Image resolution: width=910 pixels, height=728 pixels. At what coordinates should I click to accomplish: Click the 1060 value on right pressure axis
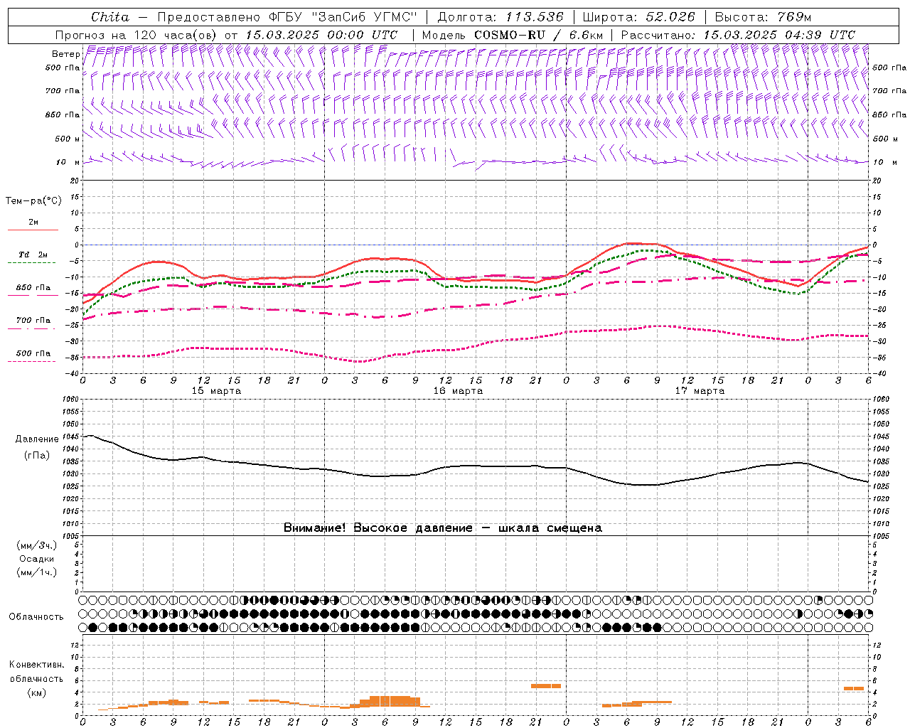[880, 400]
